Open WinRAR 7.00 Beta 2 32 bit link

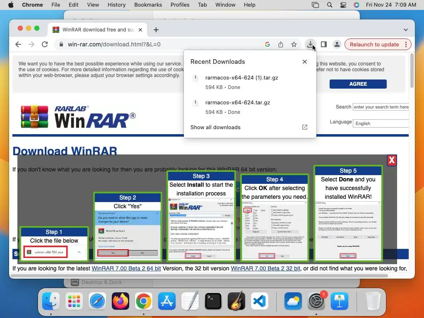265,268
